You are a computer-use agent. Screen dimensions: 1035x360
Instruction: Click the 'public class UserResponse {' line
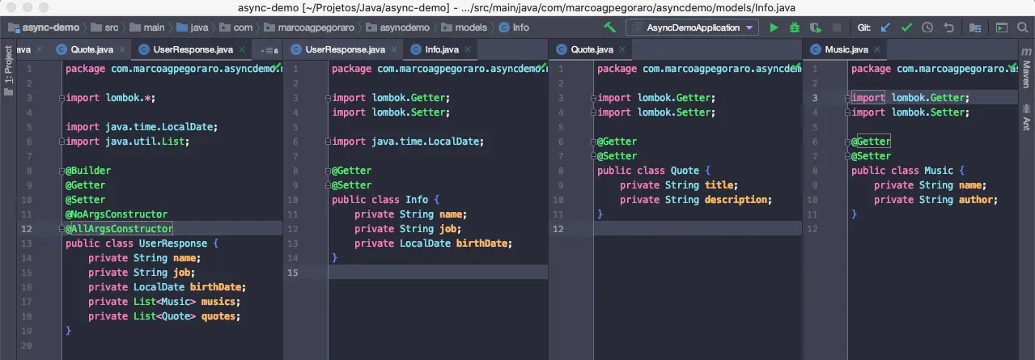[x=142, y=244]
